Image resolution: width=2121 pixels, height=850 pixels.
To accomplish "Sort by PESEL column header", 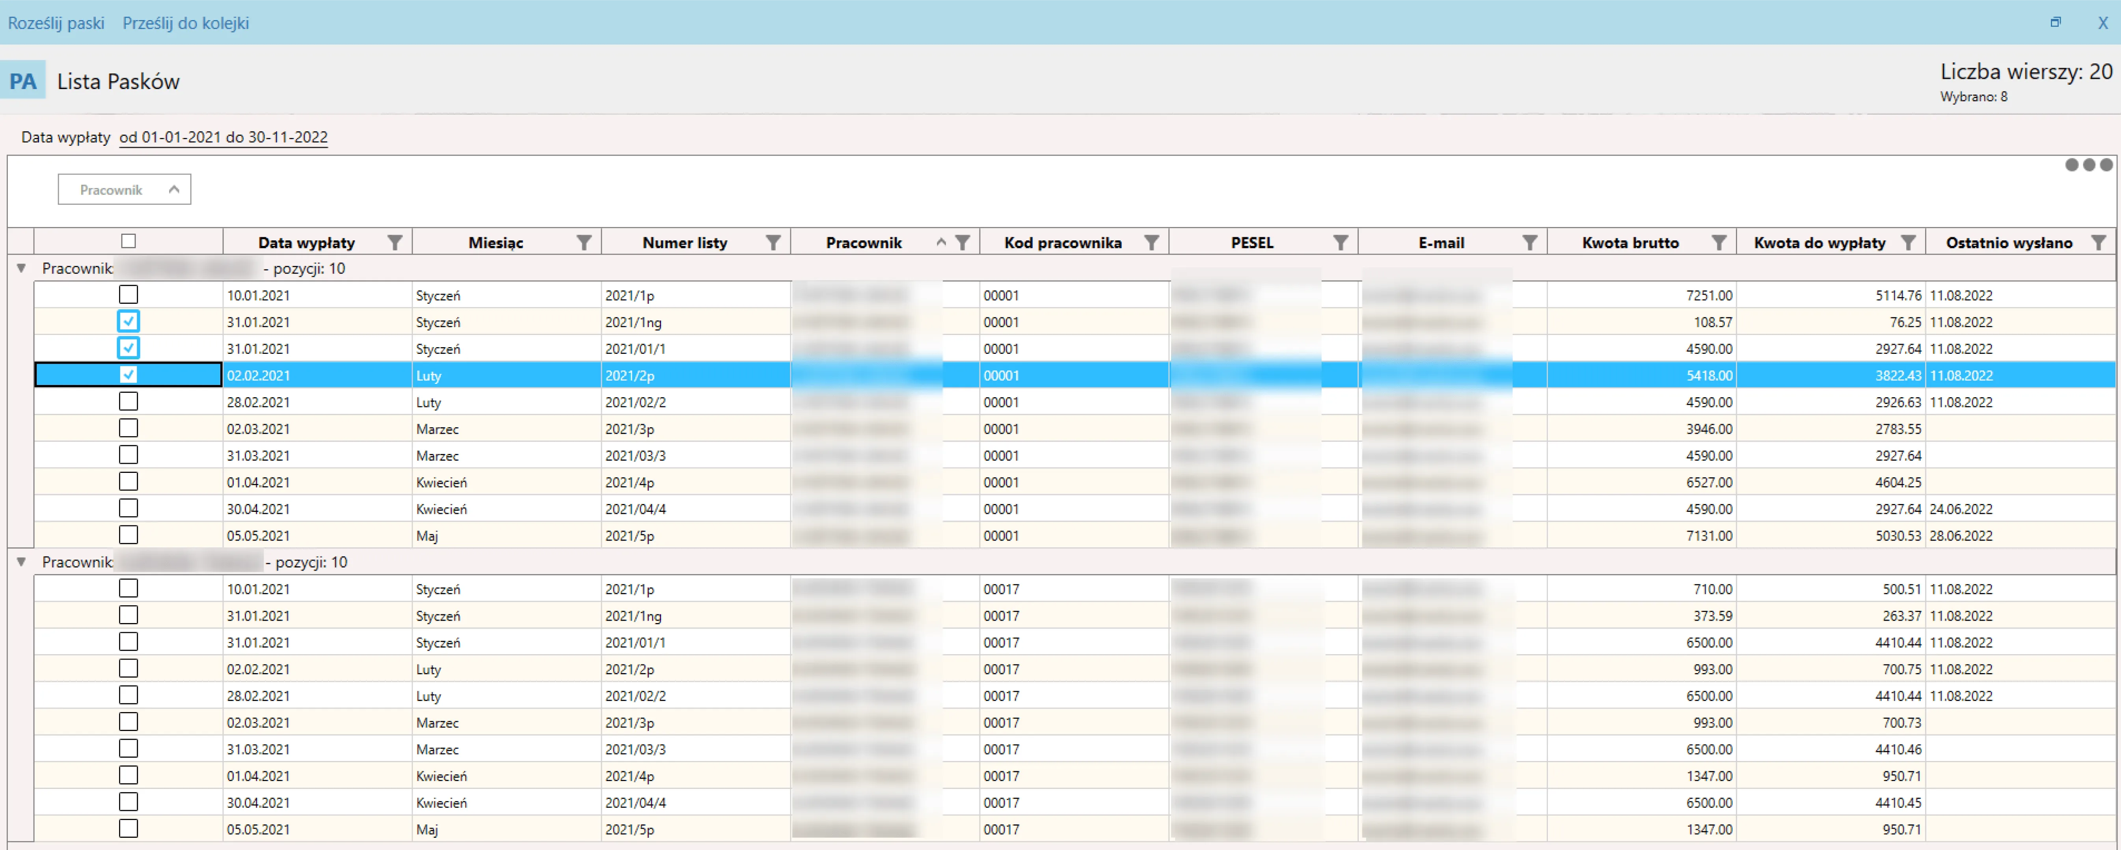I will (1252, 243).
